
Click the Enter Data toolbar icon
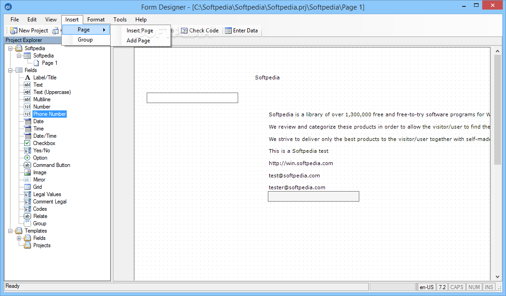[228, 31]
